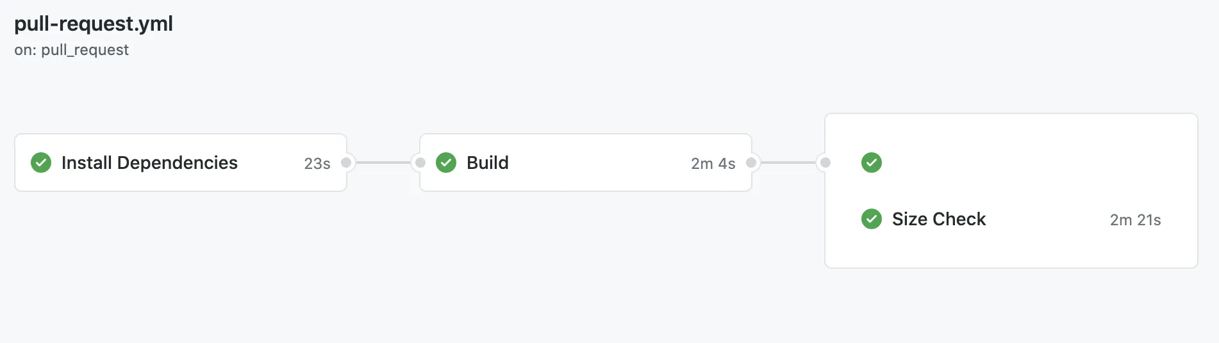Click the input connector dot on Size Check group
The image size is (1219, 343).
(825, 163)
